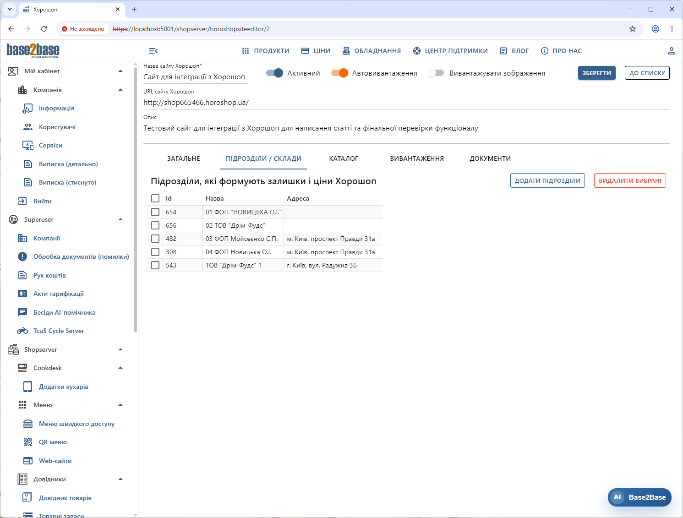The image size is (683, 518).
Task: Click the Обробка документів error icon
Action: (x=22, y=256)
